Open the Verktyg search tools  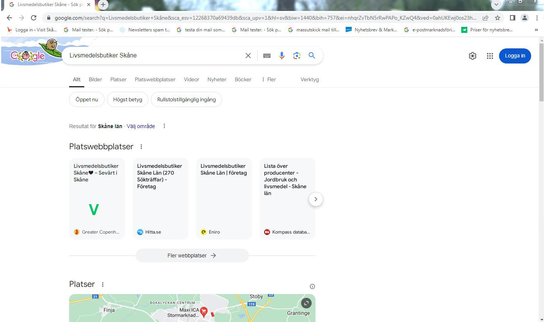coord(310,79)
